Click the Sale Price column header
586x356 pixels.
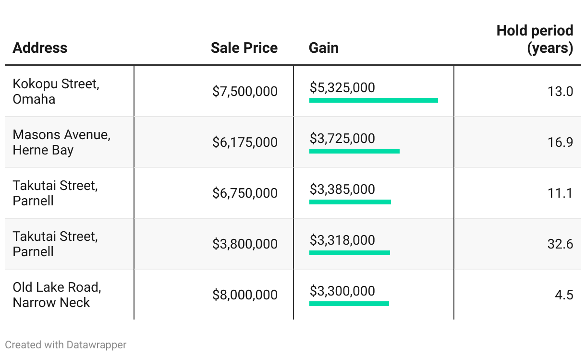point(244,47)
